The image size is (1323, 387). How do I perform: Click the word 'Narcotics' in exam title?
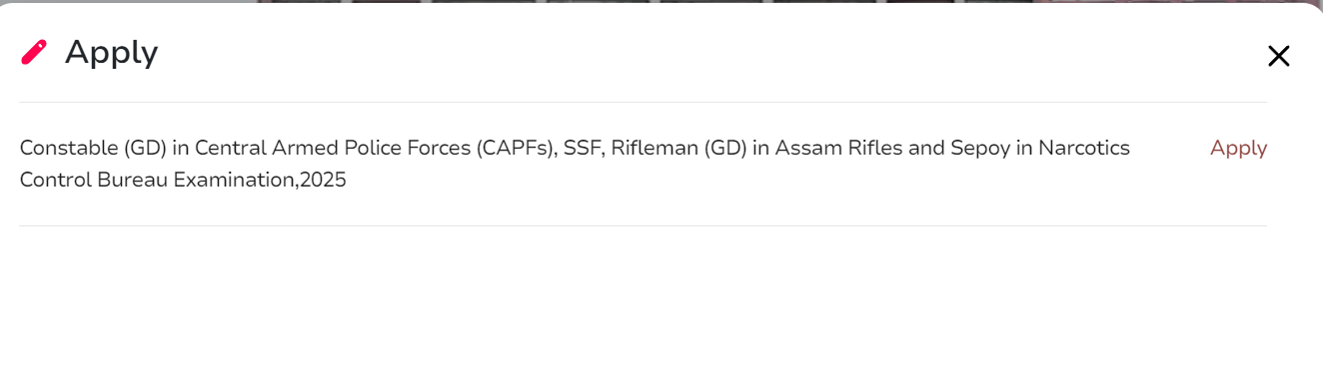click(x=1084, y=148)
